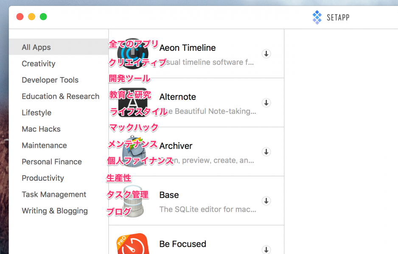The height and width of the screenshot is (254, 398).
Task: Choose the Lifestyle category
Action: 36,113
